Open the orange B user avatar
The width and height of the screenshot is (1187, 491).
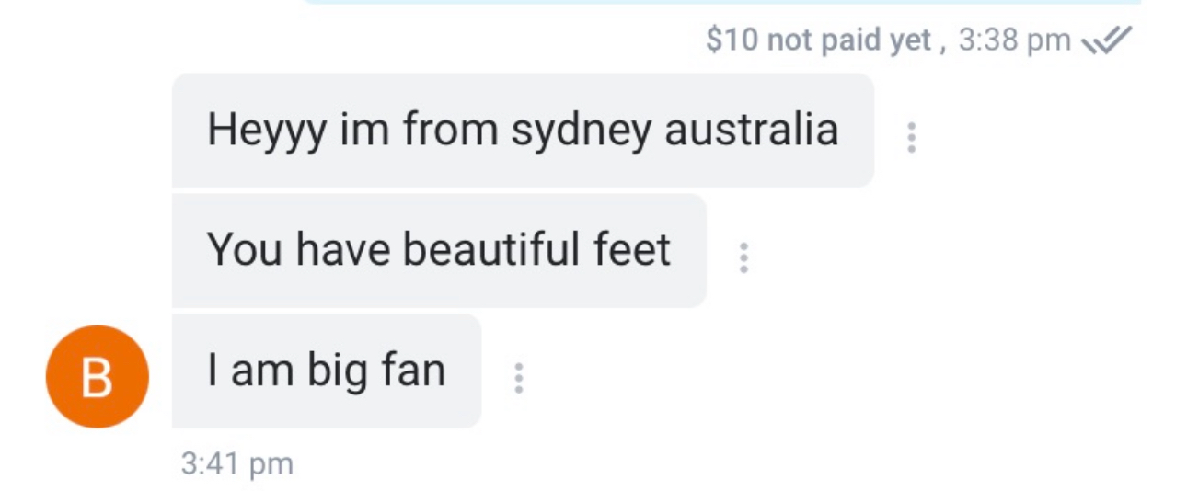pos(97,377)
